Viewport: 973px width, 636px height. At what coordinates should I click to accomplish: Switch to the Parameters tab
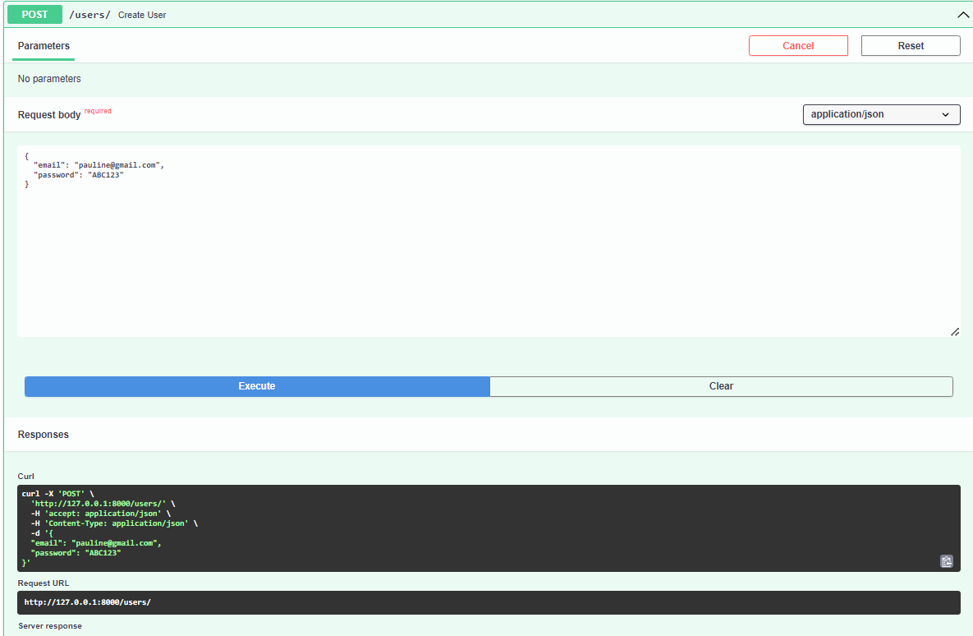pyautogui.click(x=43, y=47)
